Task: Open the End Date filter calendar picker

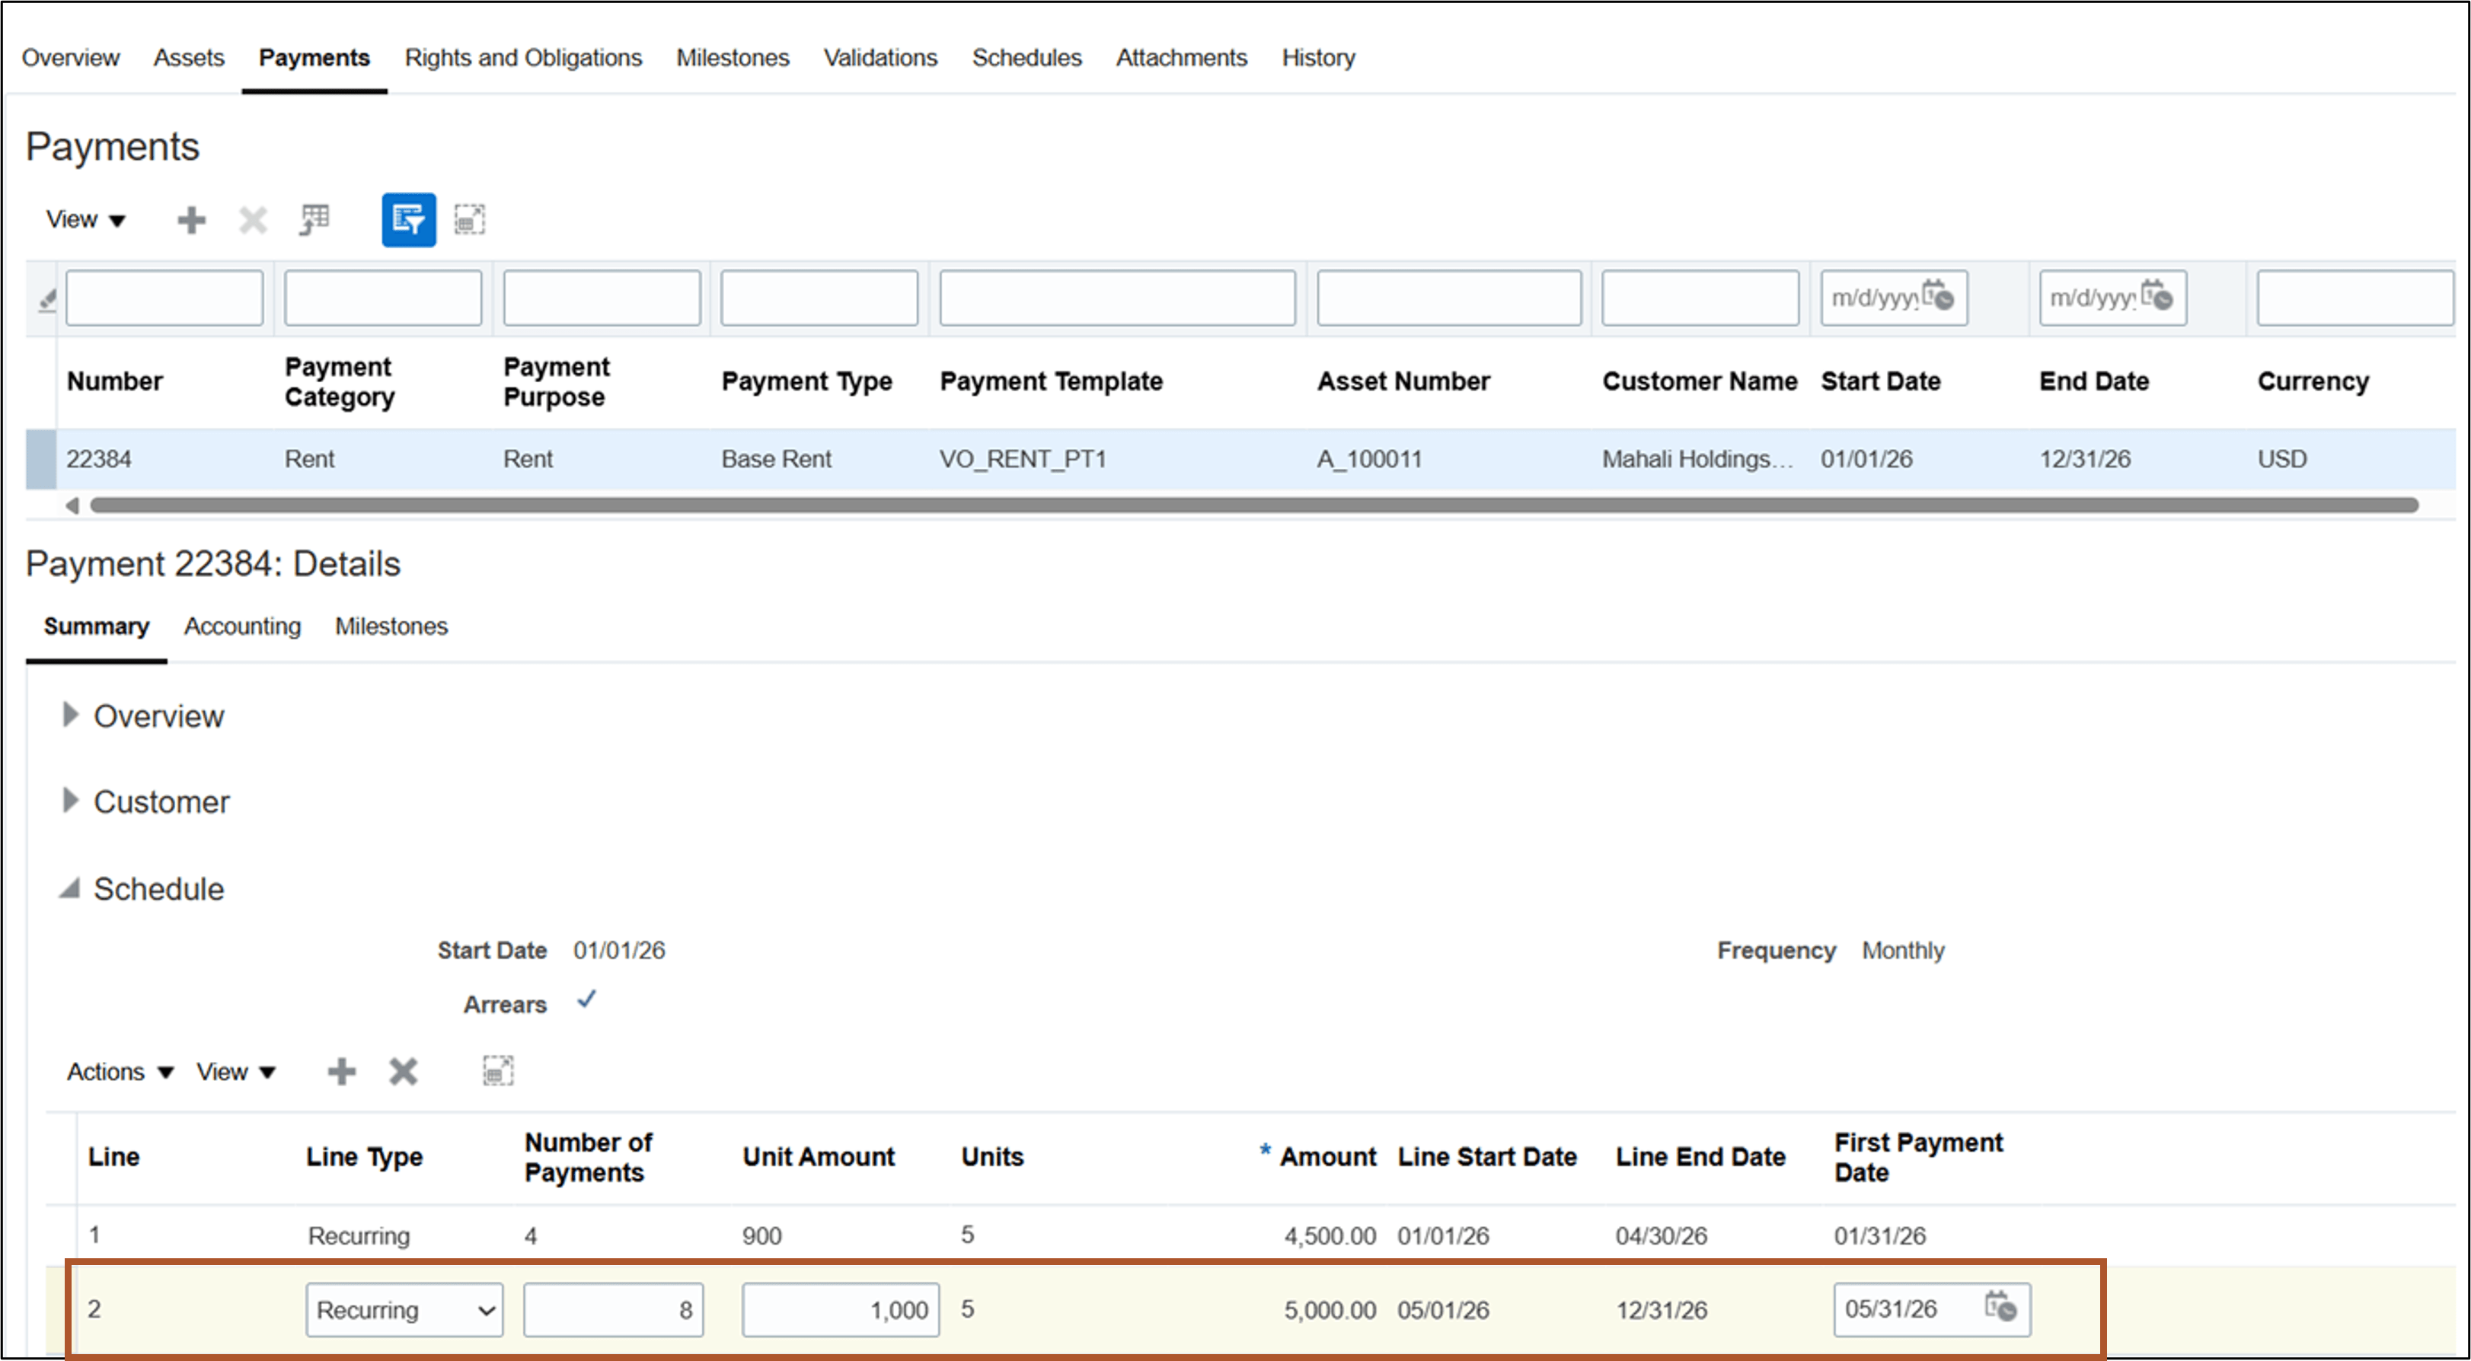Action: 2157,296
